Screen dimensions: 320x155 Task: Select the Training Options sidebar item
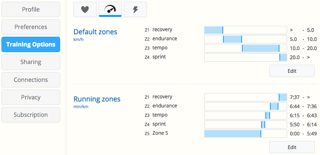coord(31,44)
